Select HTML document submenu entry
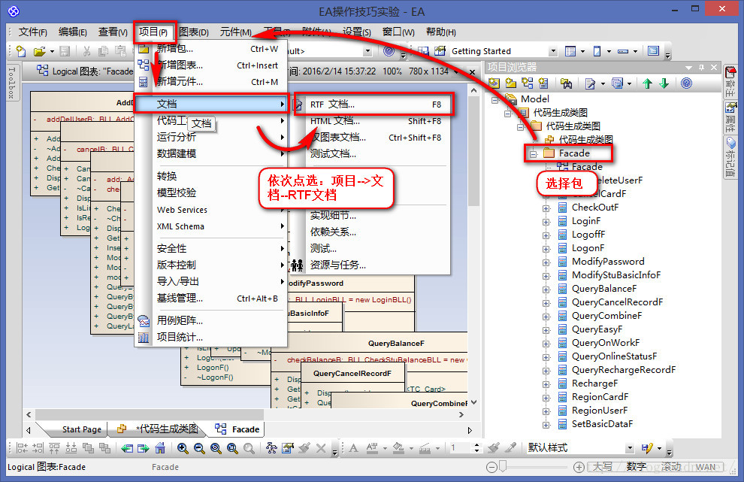The image size is (744, 482). 373,121
